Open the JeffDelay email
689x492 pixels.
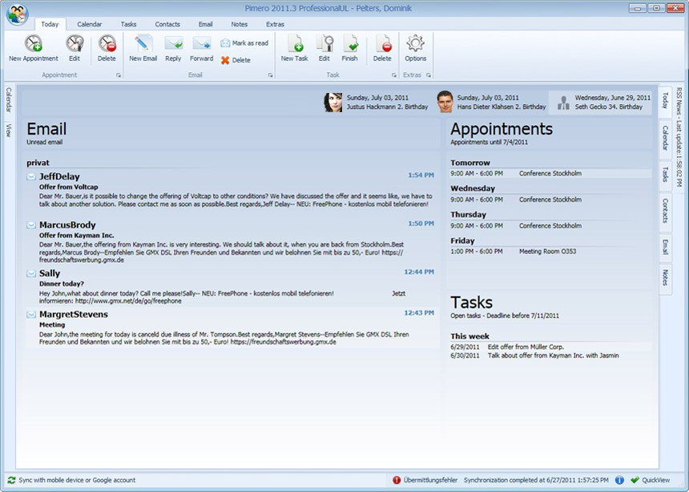coord(230,190)
